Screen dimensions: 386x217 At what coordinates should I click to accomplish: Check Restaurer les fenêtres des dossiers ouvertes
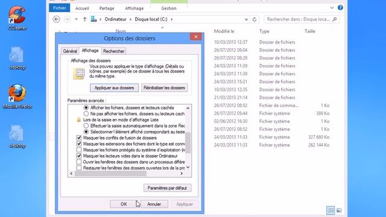(79, 168)
